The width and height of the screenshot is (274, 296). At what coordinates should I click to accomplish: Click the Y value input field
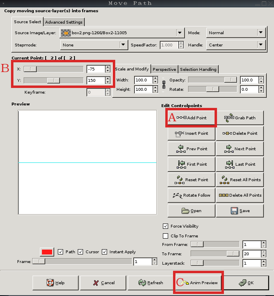tap(96, 81)
